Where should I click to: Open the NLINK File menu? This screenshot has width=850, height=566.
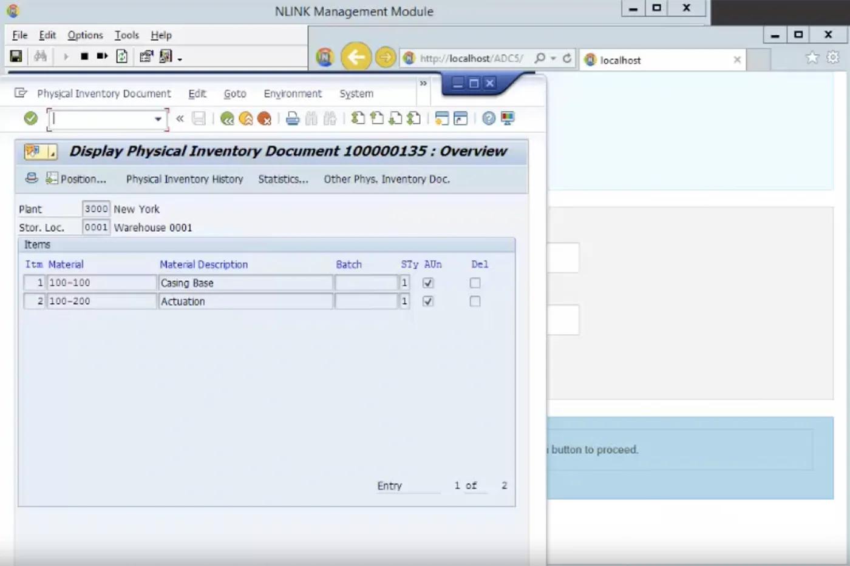(20, 35)
